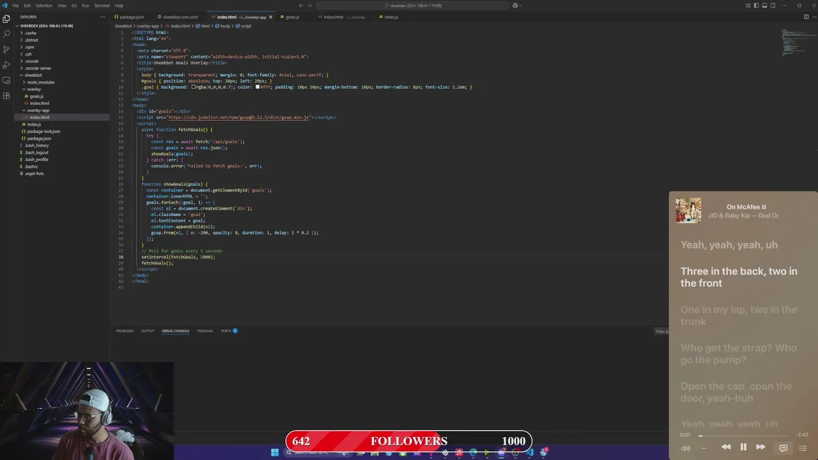Click the VS Code logo icon
This screenshot has height=460, width=818.
pyautogui.click(x=5, y=5)
